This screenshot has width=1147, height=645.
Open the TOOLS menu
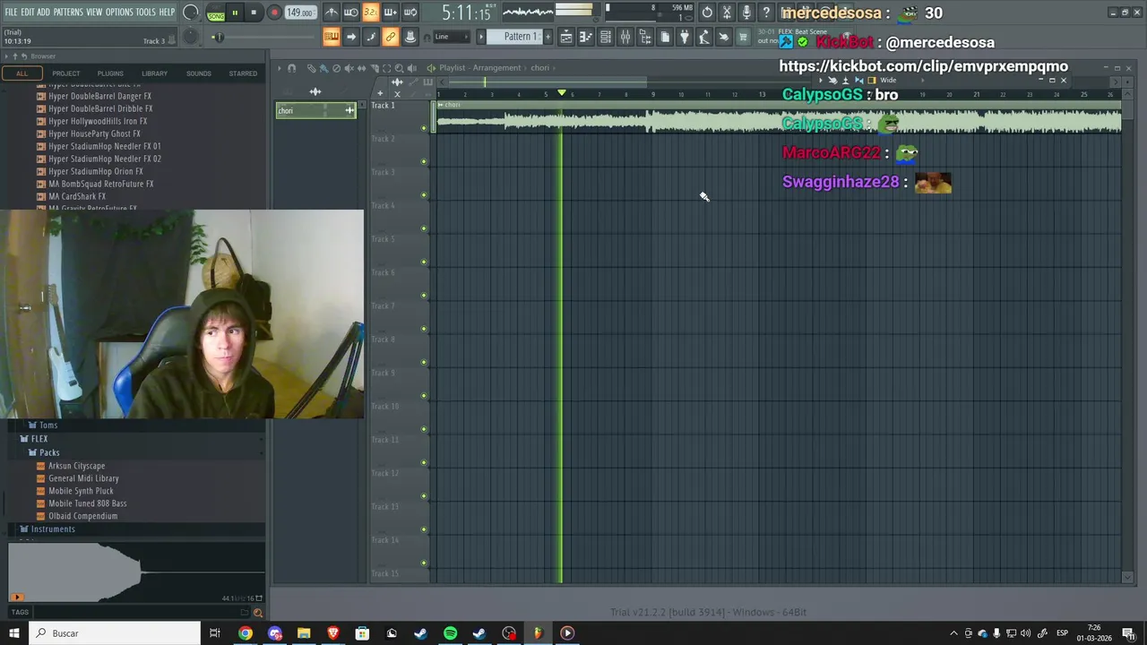[146, 13]
